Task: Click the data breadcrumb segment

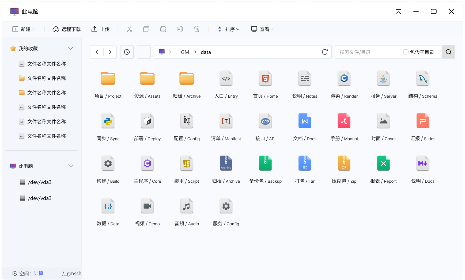Action: 206,52
